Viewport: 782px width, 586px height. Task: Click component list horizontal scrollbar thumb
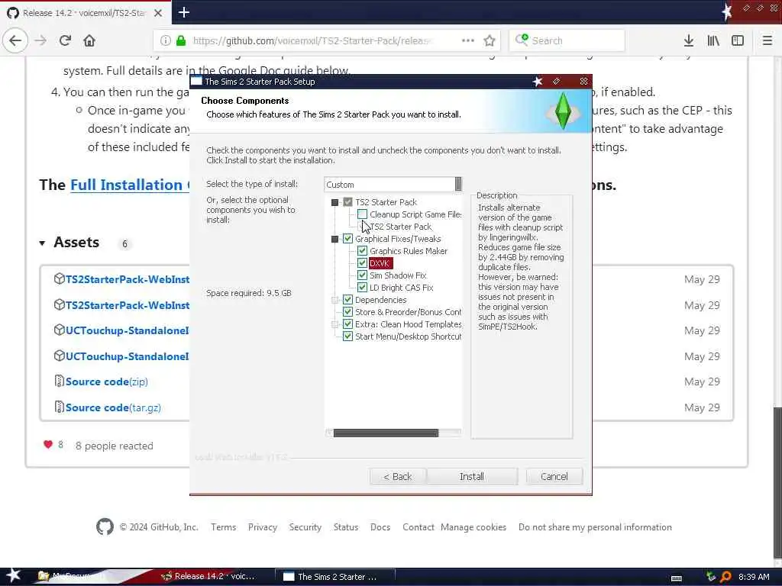point(386,433)
